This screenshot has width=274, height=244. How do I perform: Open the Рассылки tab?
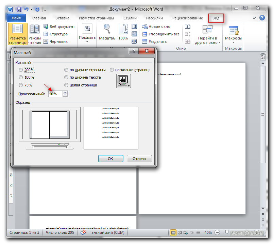pyautogui.click(x=154, y=18)
